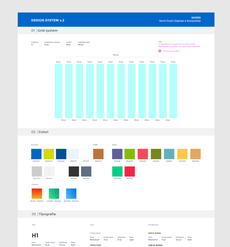The width and height of the screenshot is (230, 247).
Task: Select the 02 Colori section heading
Action: 40,132
